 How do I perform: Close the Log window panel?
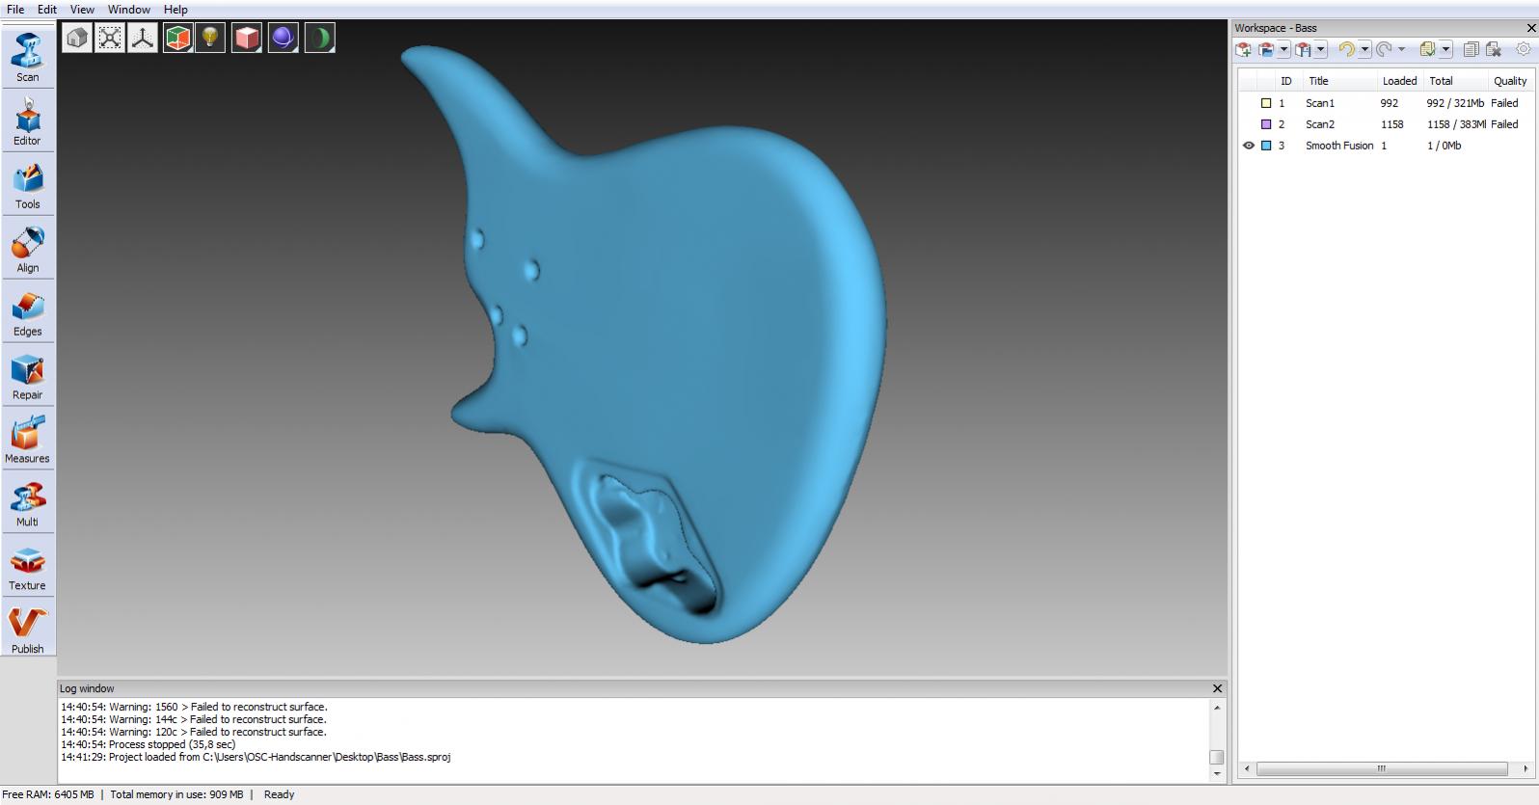click(x=1217, y=688)
